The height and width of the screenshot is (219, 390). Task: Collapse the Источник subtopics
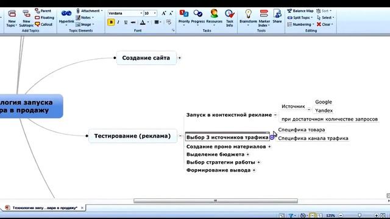pos(309,109)
